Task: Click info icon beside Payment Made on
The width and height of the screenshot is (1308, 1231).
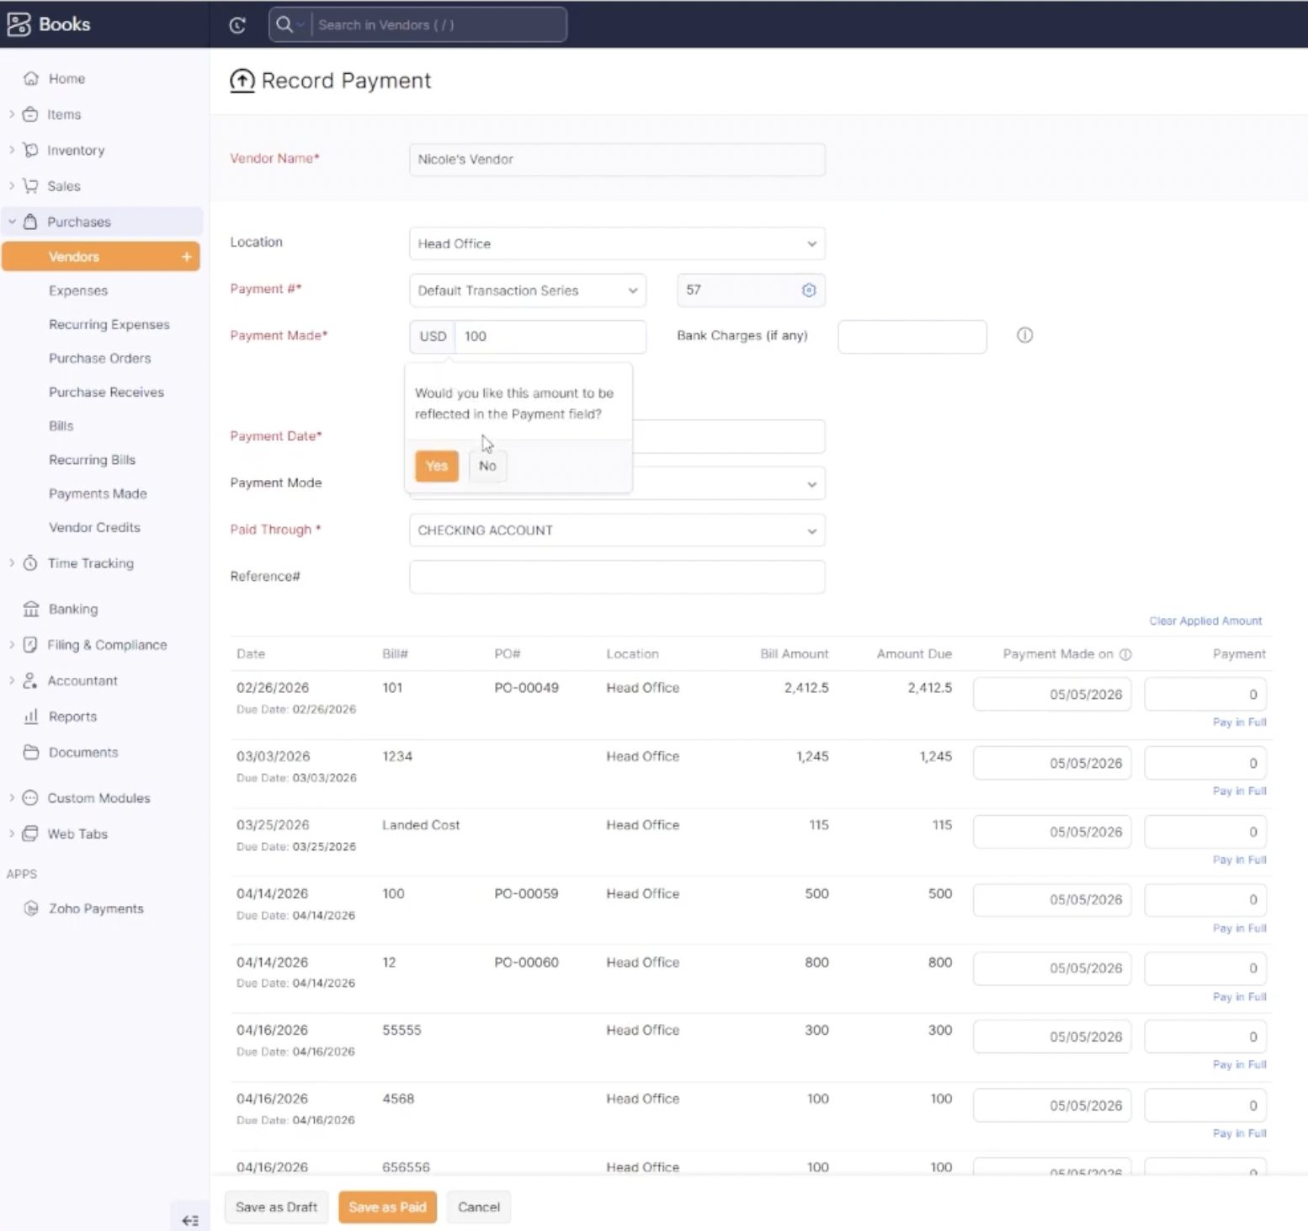Action: point(1125,654)
